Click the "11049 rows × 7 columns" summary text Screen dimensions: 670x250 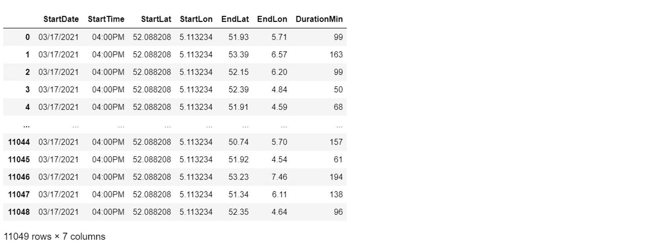click(x=55, y=236)
